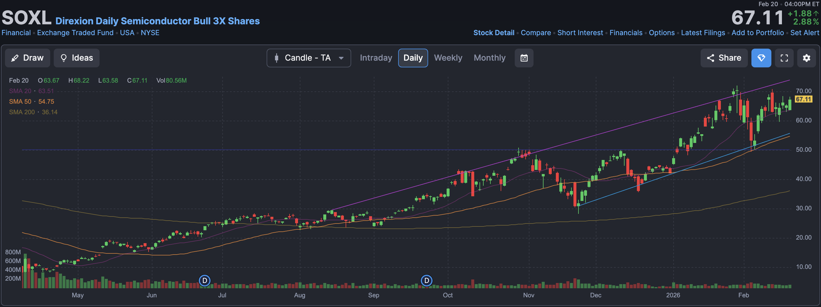Click the SMA 20 legend label
821x307 pixels.
click(x=20, y=91)
